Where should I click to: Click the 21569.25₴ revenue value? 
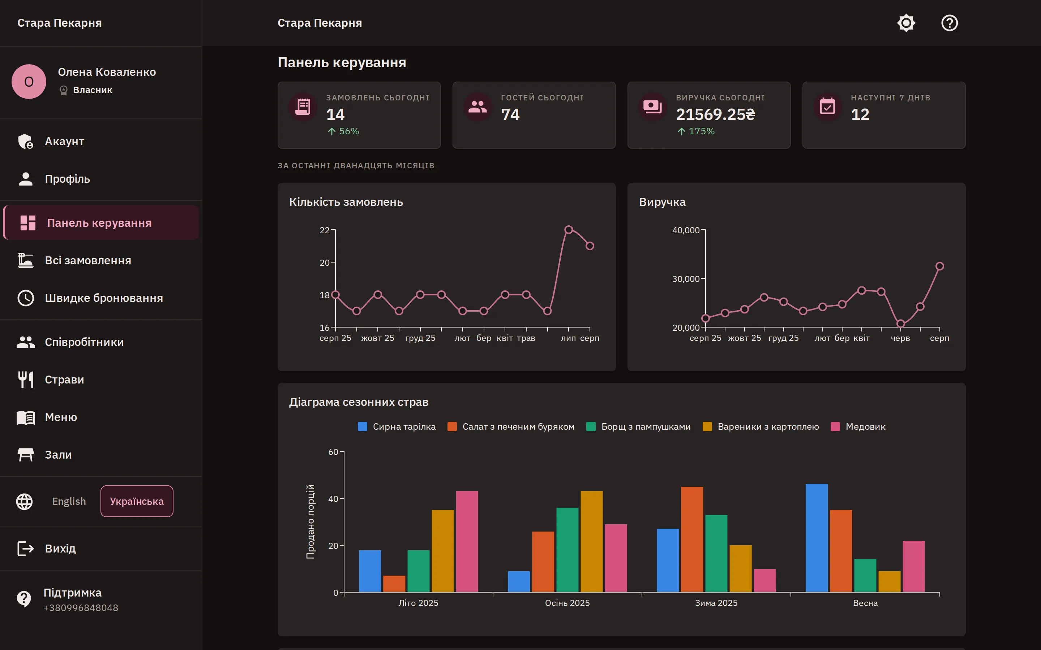715,114
